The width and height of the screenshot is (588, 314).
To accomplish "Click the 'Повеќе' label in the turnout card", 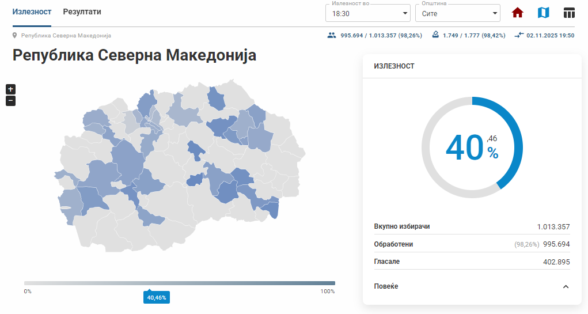I will [x=386, y=286].
